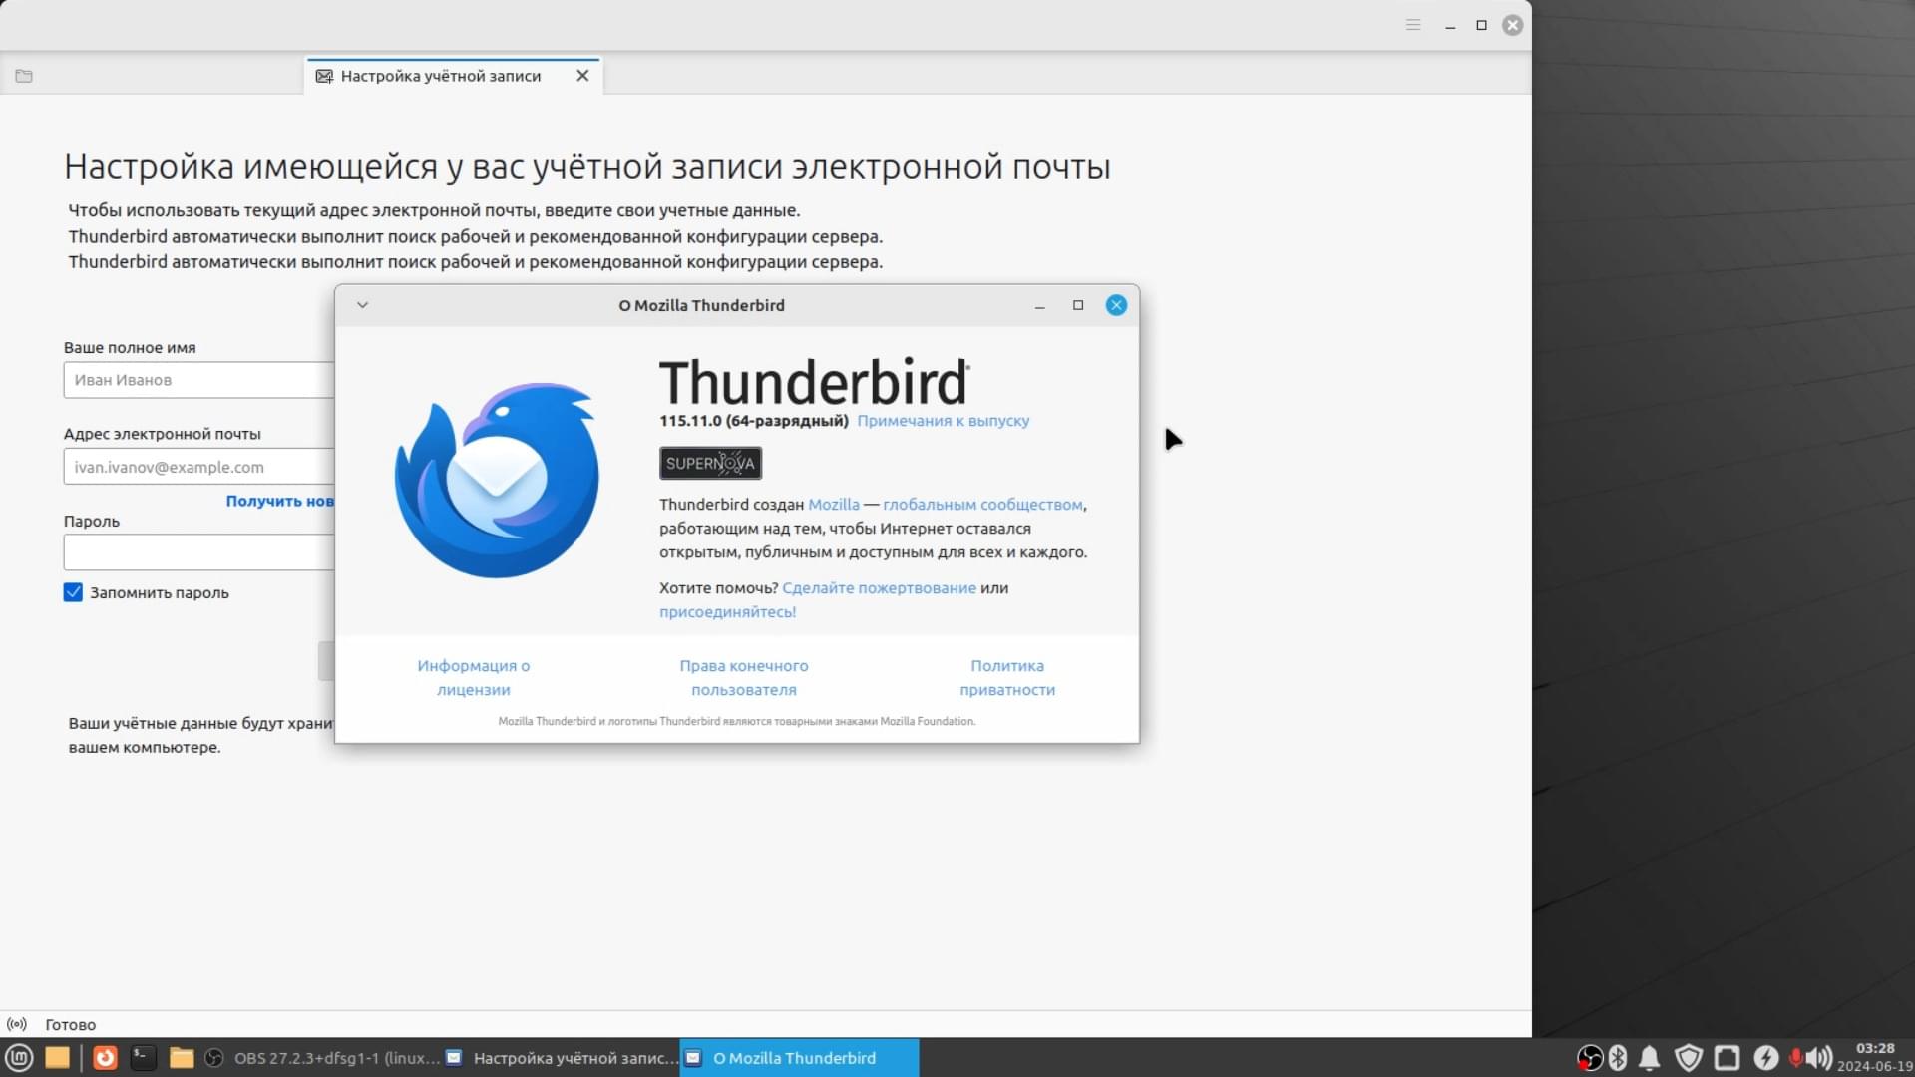Image resolution: width=1915 pixels, height=1077 pixels.
Task: Open the volume speaker tray icon
Action: coord(1819,1058)
